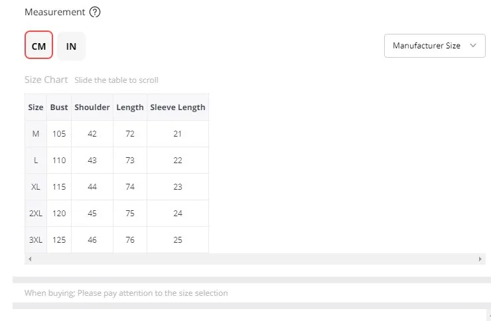Viewport: 491px width, 321px height.
Task: Select the 3XL size row cell
Action: click(x=36, y=240)
